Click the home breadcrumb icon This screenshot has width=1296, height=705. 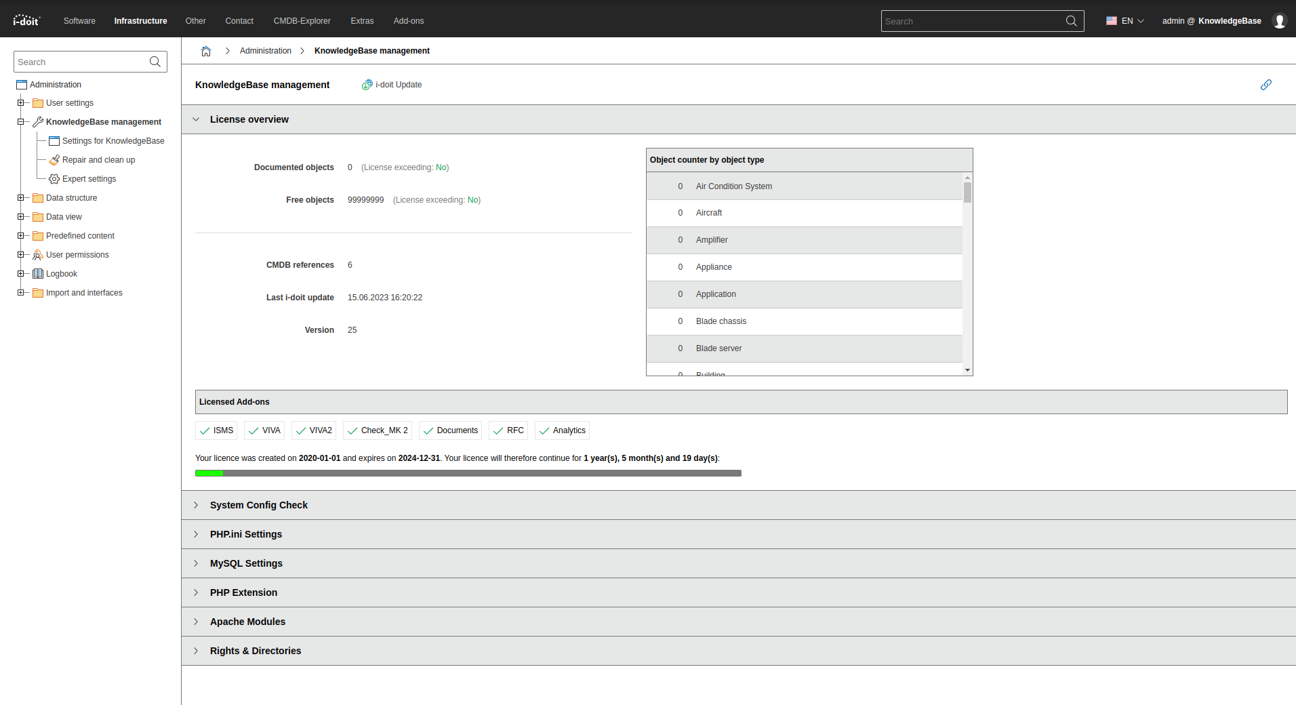coord(206,51)
